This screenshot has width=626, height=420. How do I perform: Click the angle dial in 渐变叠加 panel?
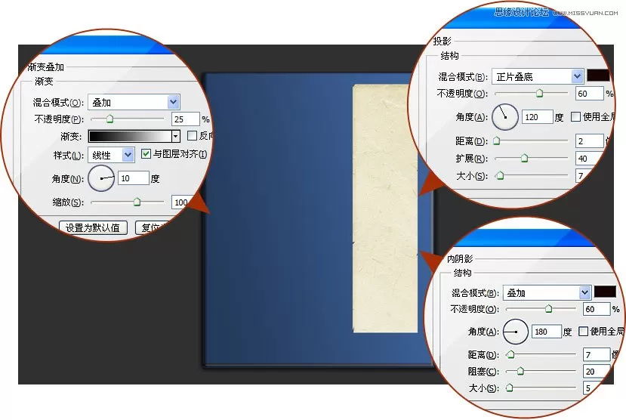(x=101, y=178)
